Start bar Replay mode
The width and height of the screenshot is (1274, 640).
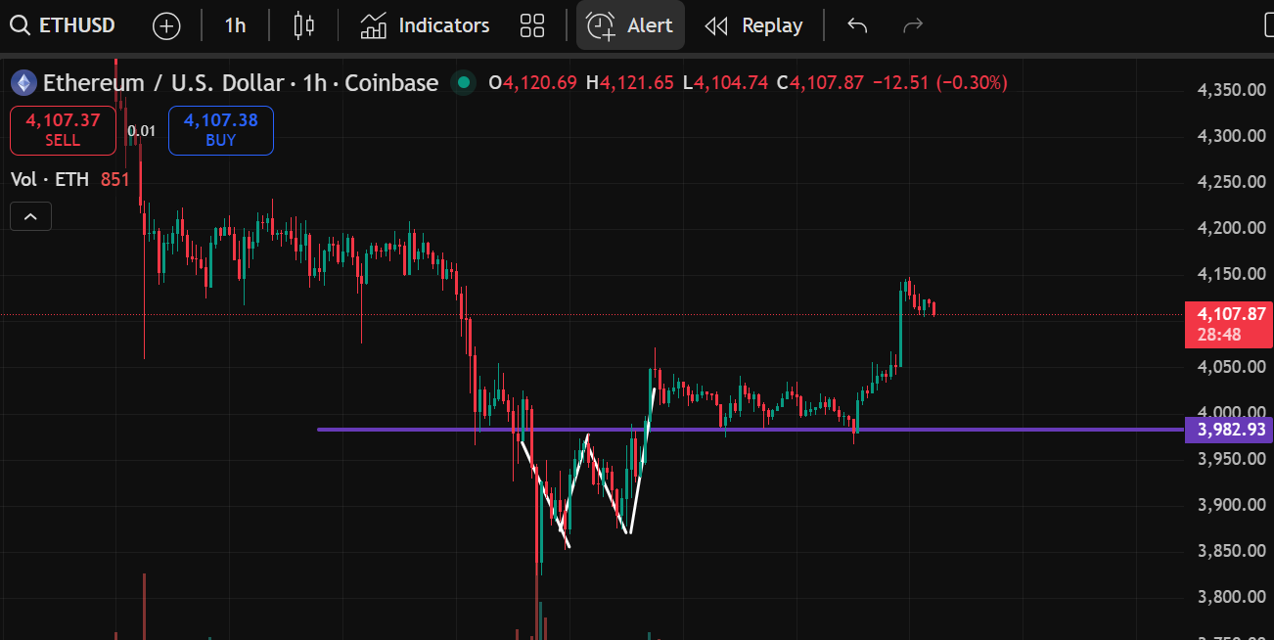coord(754,26)
